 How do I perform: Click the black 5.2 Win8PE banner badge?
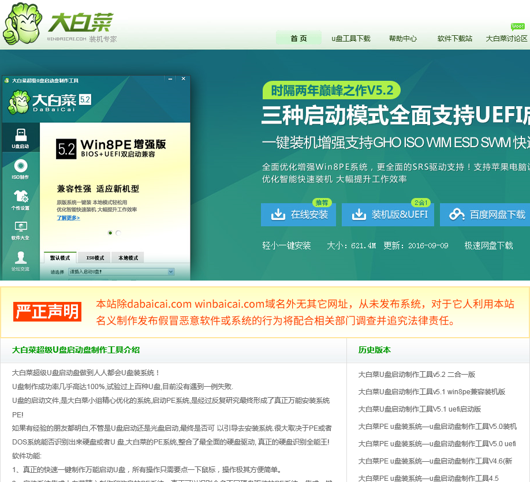66,149
